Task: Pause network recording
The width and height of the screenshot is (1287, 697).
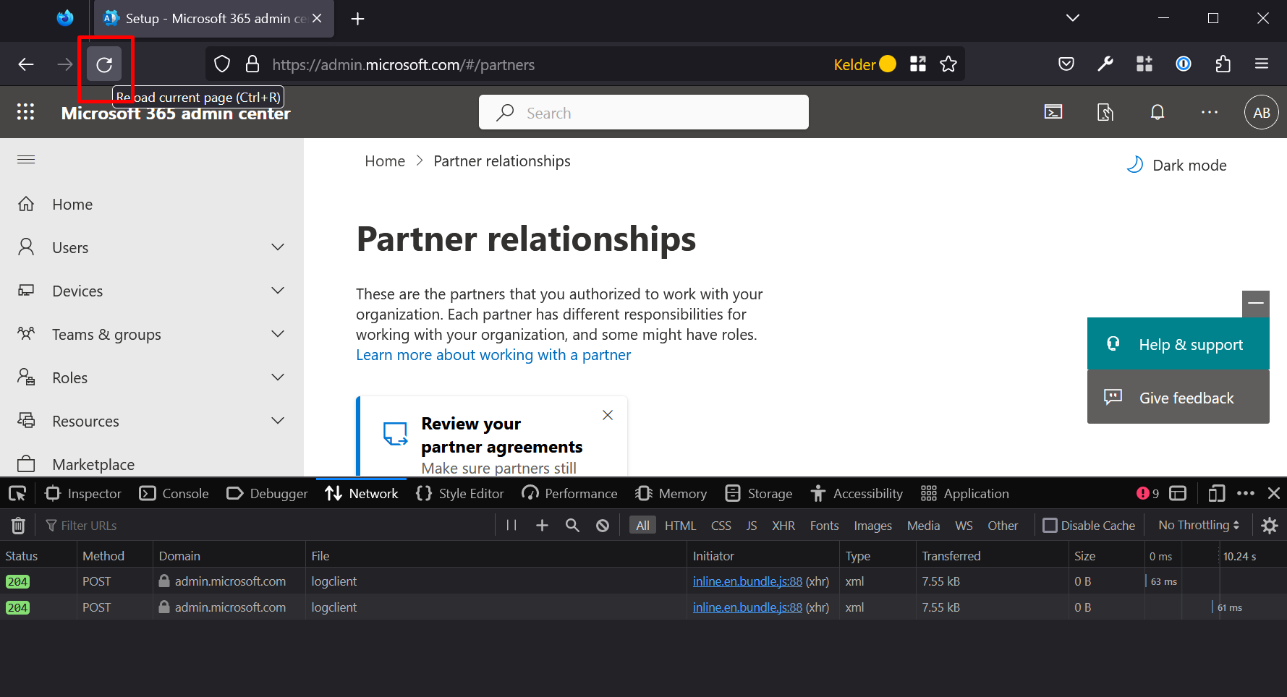Action: (x=511, y=526)
